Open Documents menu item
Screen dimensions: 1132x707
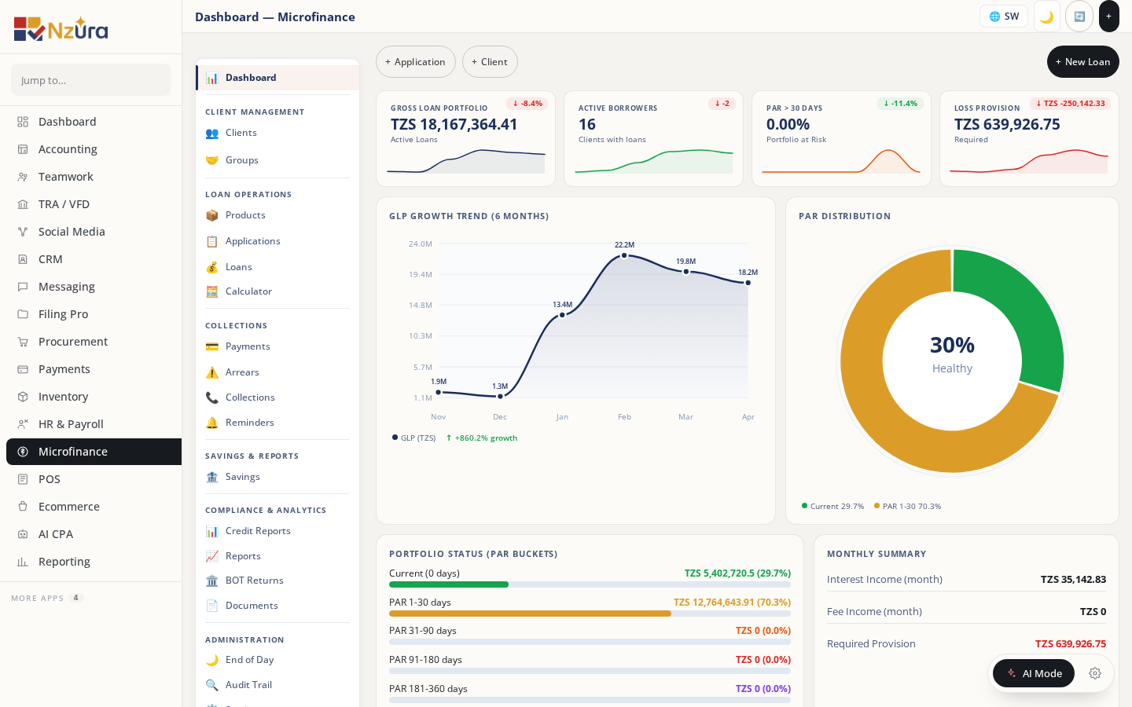(x=277, y=606)
